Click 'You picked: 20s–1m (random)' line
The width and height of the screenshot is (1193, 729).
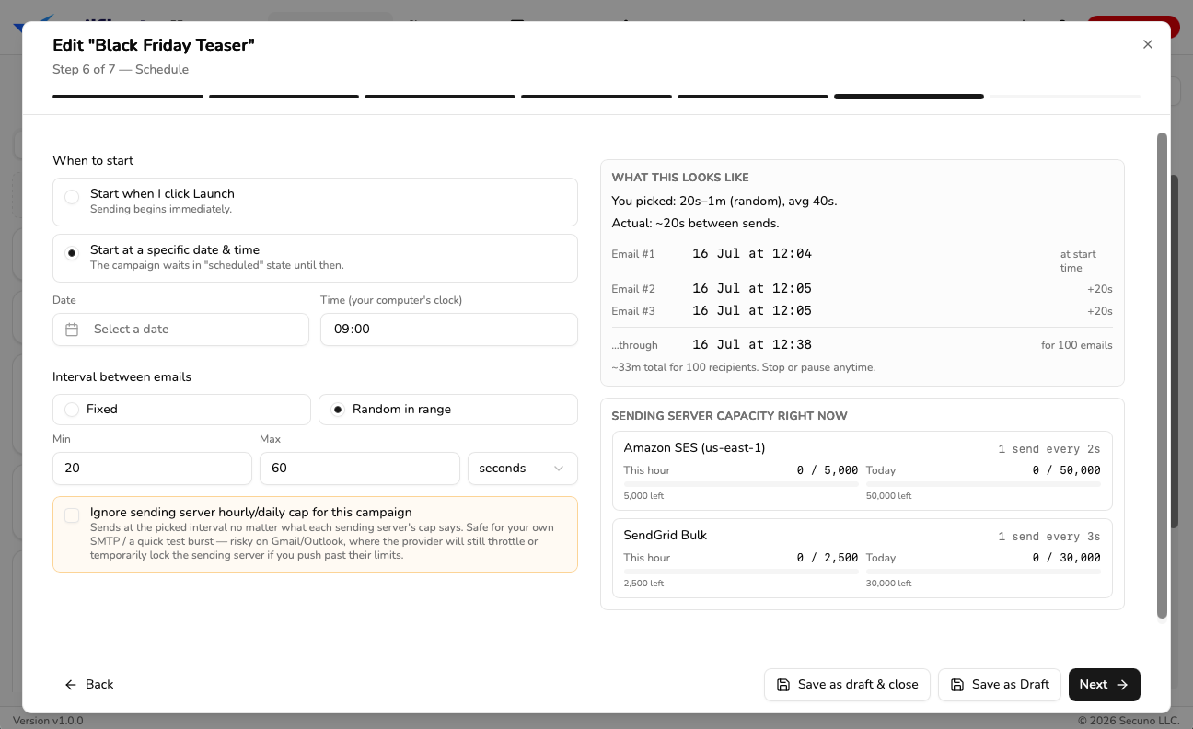[x=724, y=201]
